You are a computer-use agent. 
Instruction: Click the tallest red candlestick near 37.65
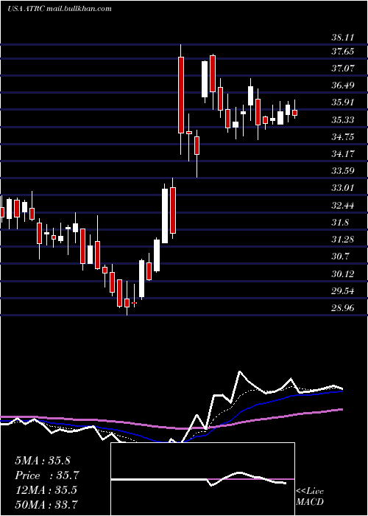pyautogui.click(x=181, y=95)
